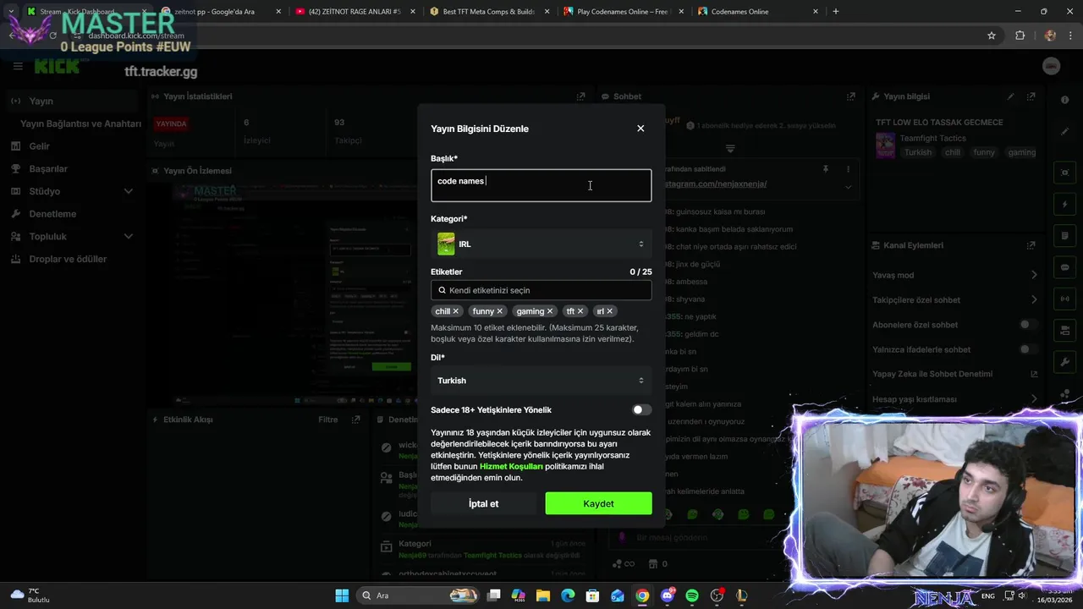Image resolution: width=1083 pixels, height=609 pixels.
Task: Click the taskbar search box Ara
Action: (419, 595)
